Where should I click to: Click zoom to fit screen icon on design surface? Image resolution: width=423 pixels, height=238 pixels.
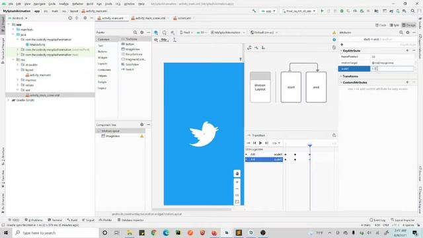(x=237, y=202)
